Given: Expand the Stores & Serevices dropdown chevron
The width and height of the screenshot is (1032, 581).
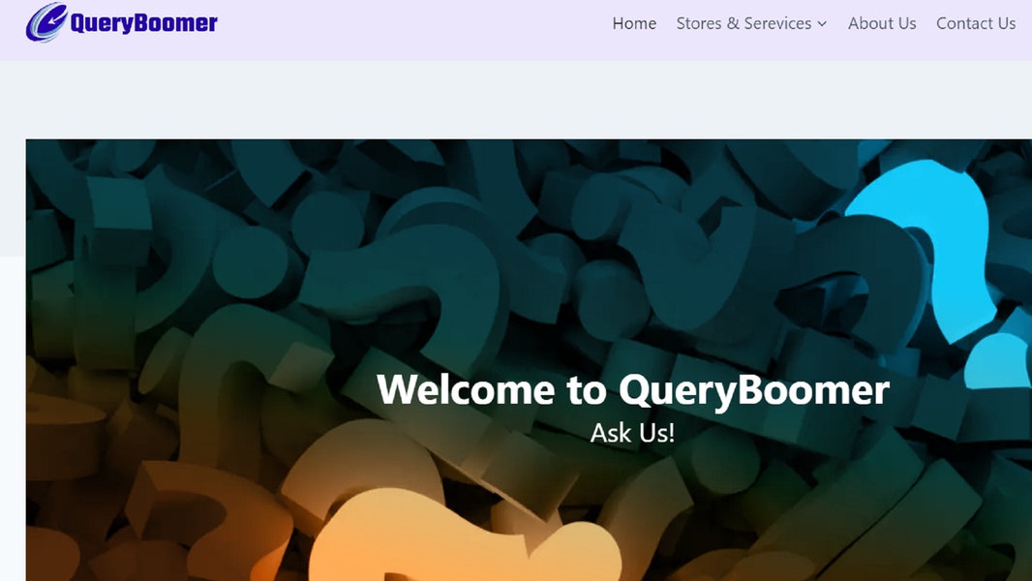Looking at the screenshot, I should (822, 24).
